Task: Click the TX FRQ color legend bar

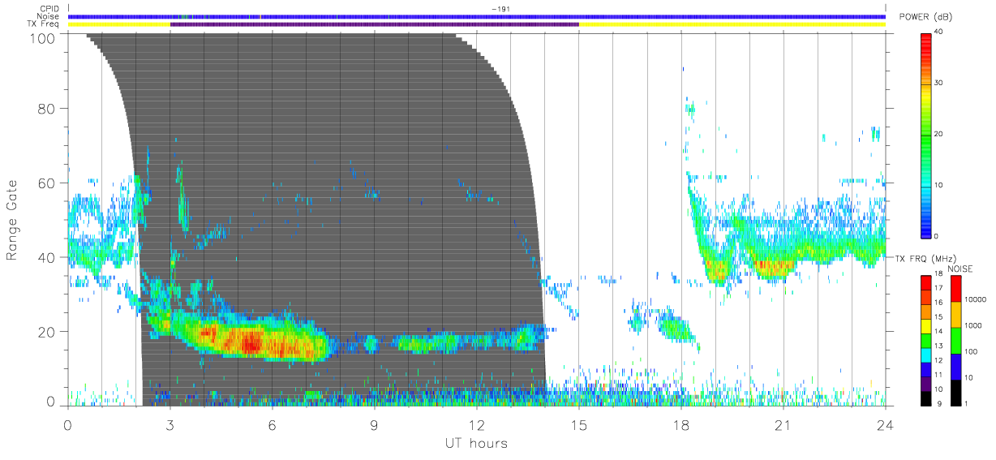Action: (927, 339)
